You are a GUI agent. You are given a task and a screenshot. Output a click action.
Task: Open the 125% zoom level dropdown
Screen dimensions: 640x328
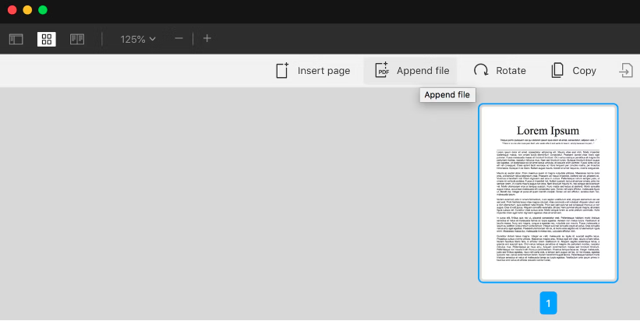(x=137, y=39)
